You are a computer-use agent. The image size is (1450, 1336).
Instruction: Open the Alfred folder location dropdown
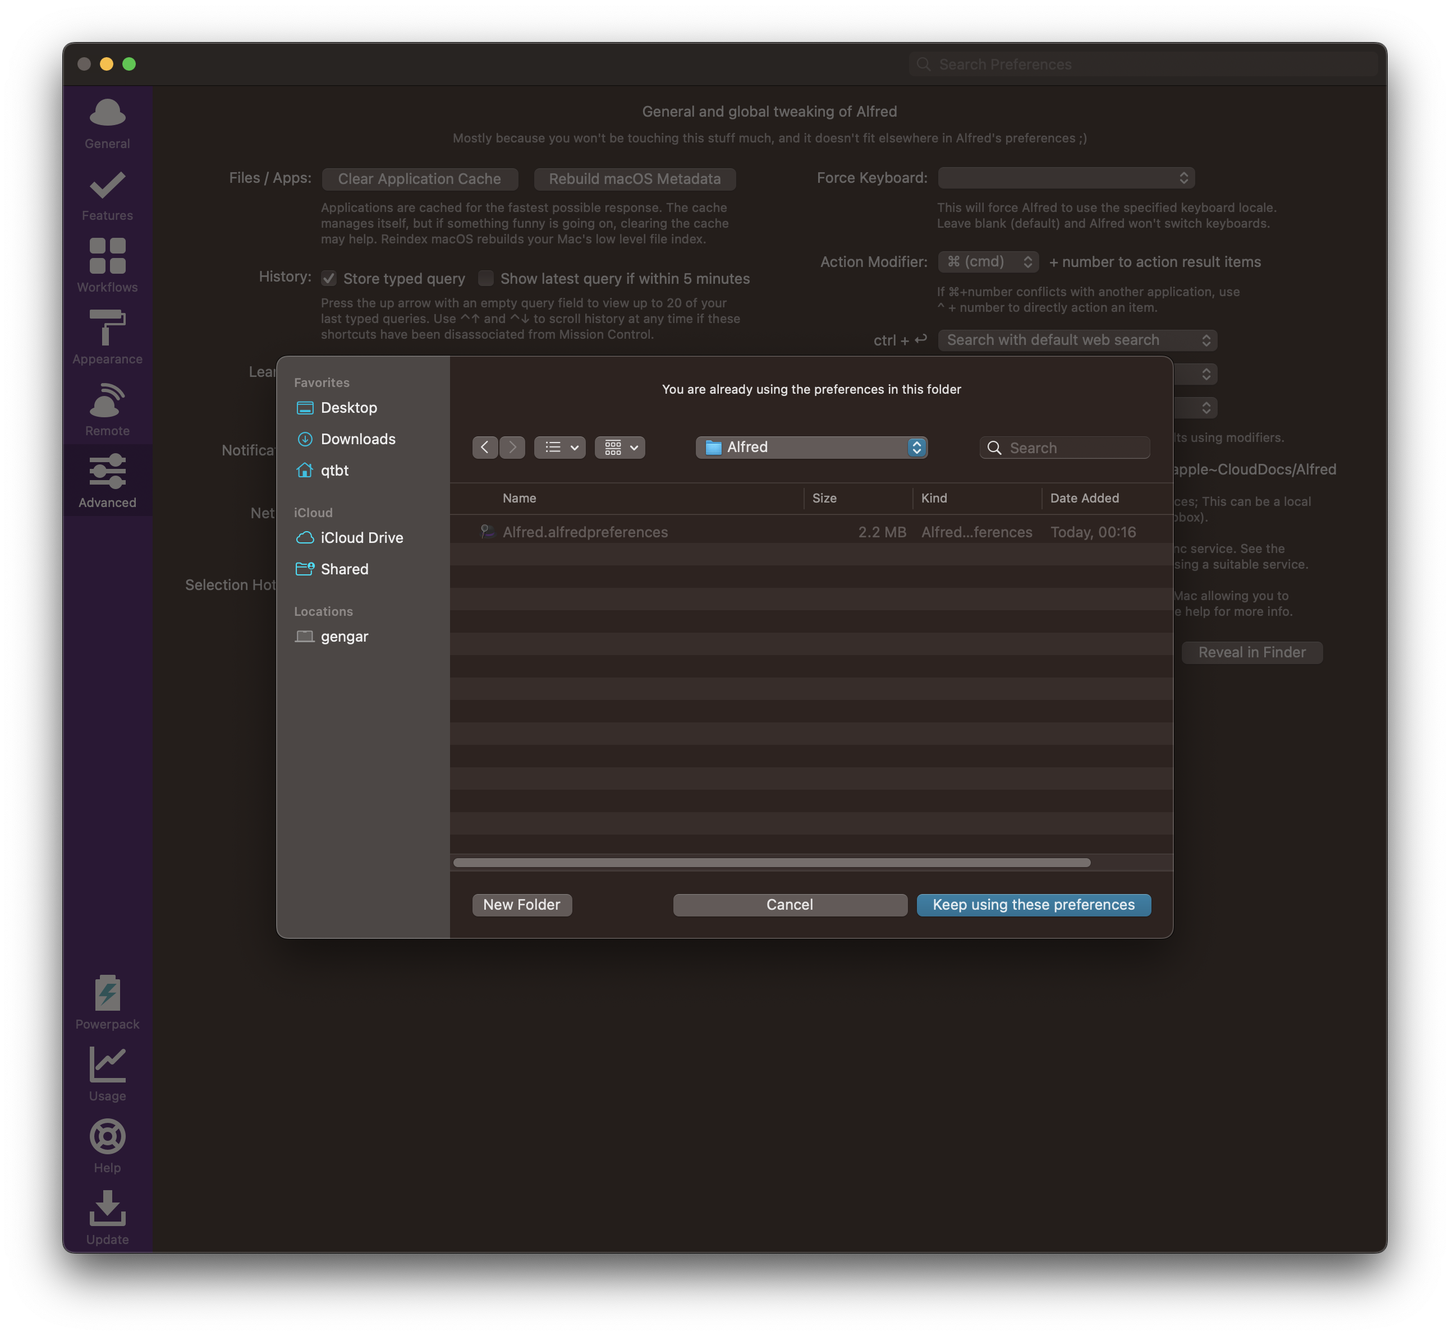[811, 448]
